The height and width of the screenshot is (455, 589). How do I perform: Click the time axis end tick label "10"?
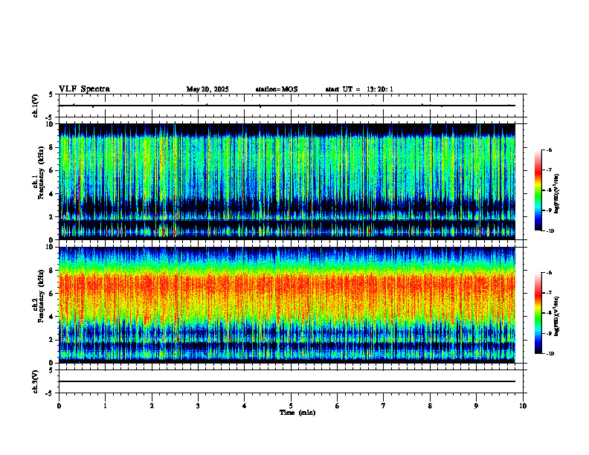[523, 406]
